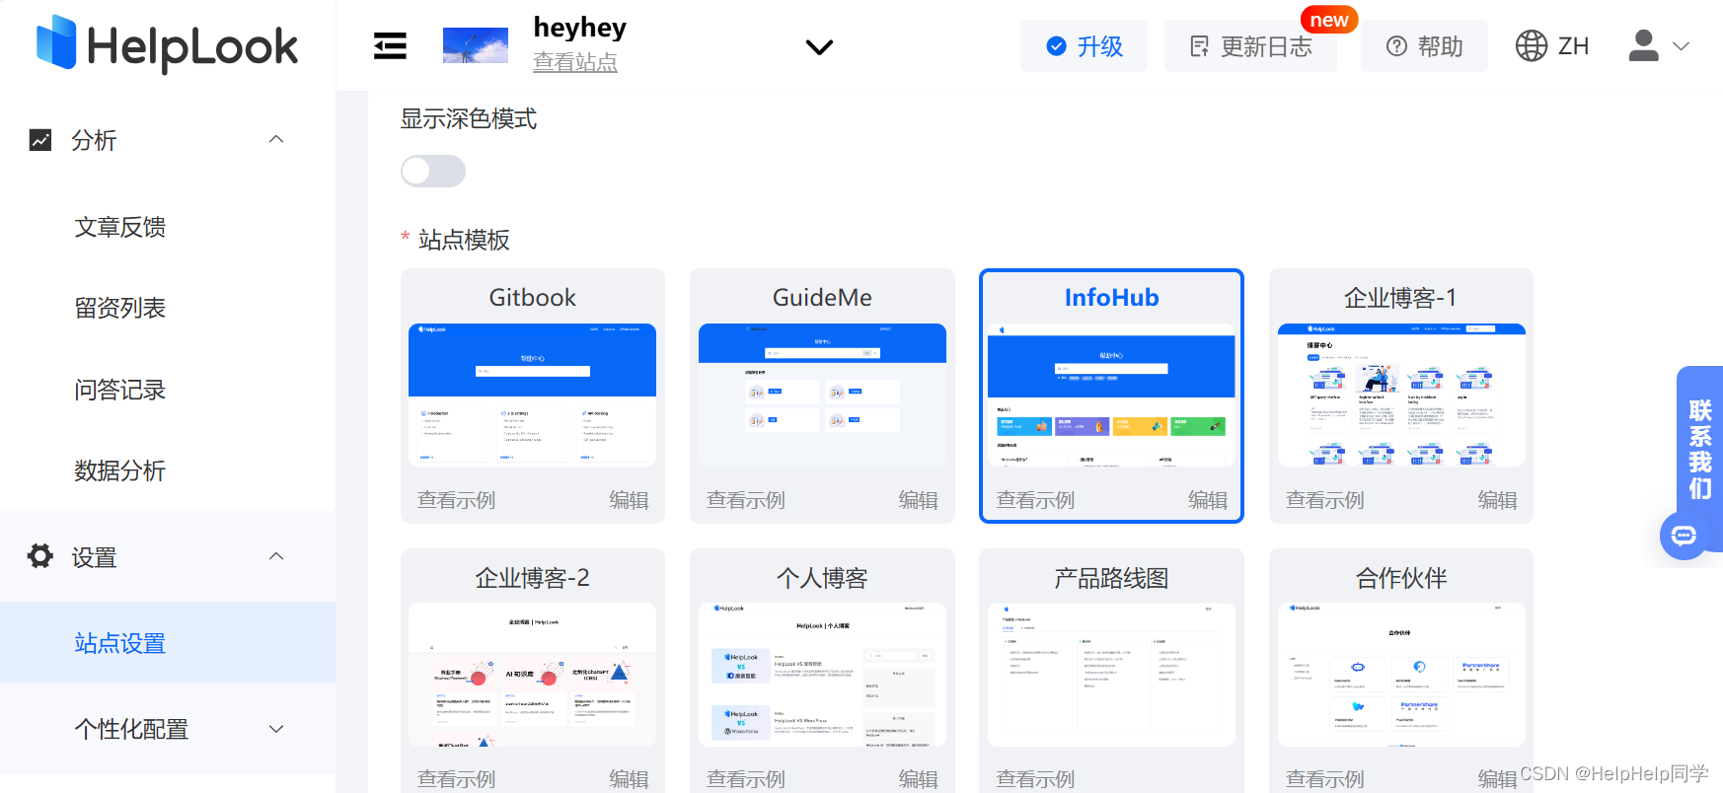The height and width of the screenshot is (793, 1723).
Task: Click 编辑 for the InfoHub template
Action: click(x=1208, y=500)
